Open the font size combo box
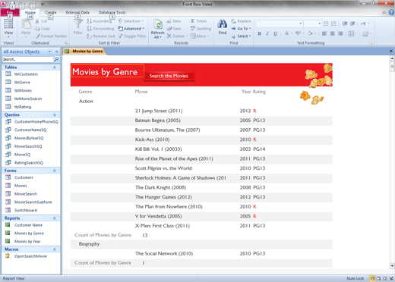395x282 pixels. (312, 23)
